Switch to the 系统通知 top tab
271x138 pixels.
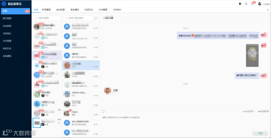pyautogui.click(x=75, y=10)
